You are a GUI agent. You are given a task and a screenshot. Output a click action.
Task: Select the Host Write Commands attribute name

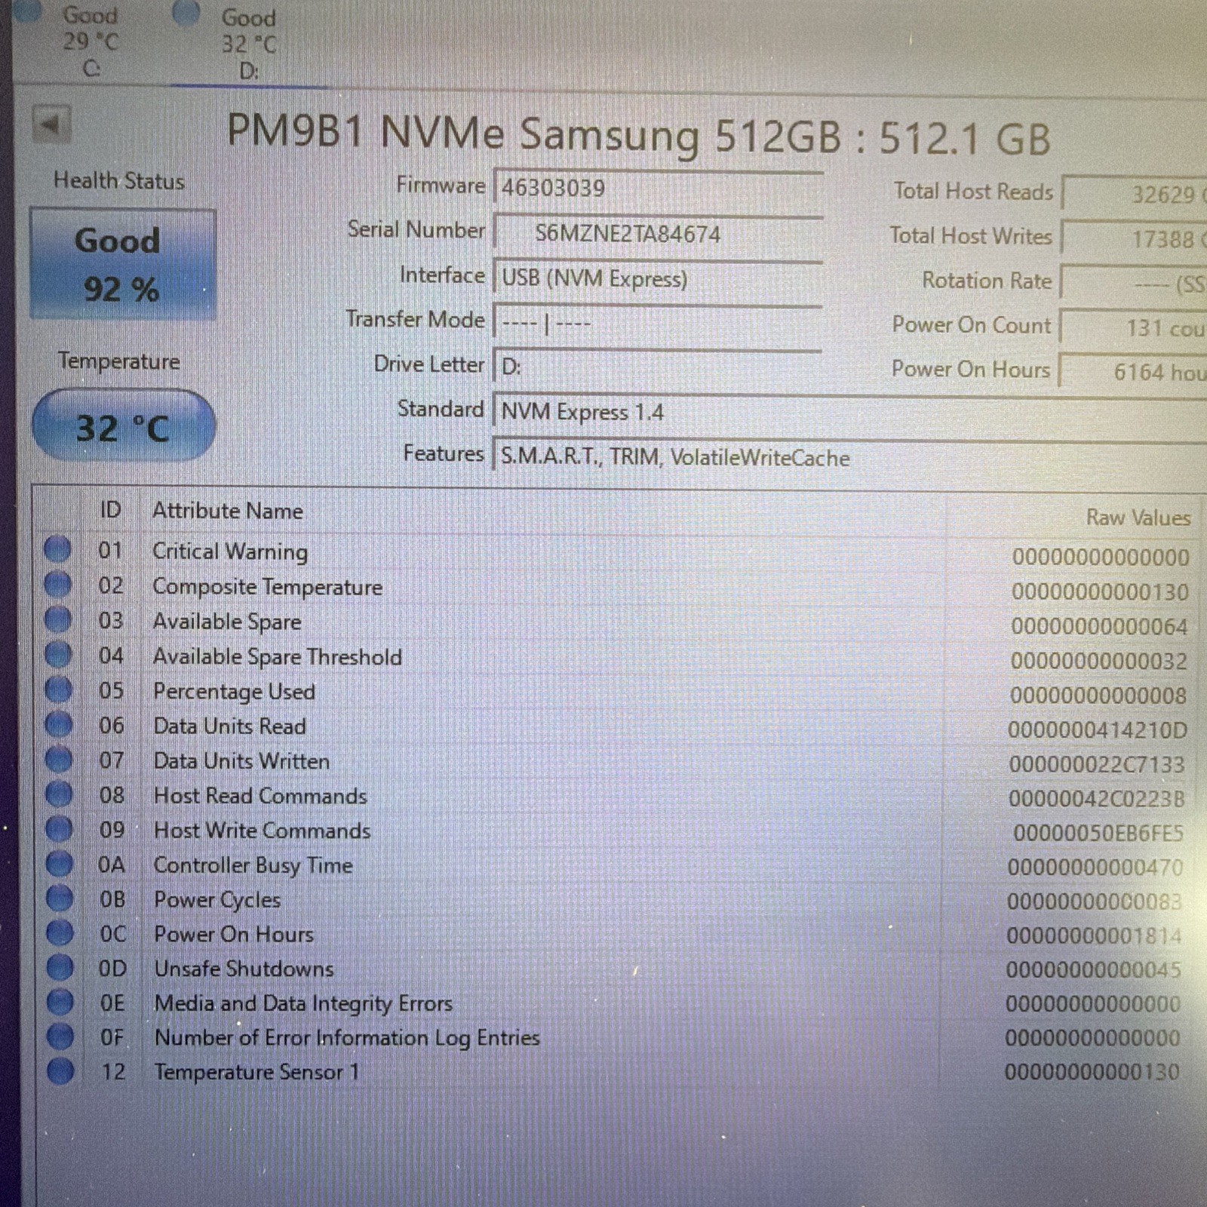click(x=263, y=830)
